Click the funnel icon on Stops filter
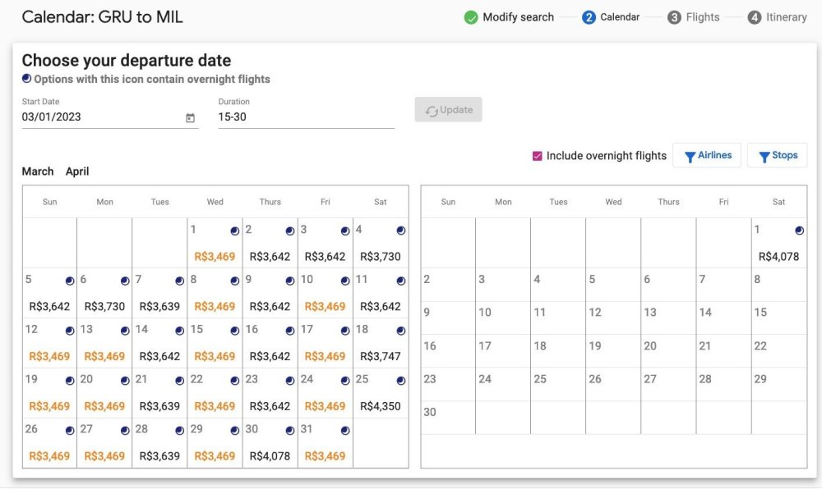This screenshot has width=822, height=489. 764,157
